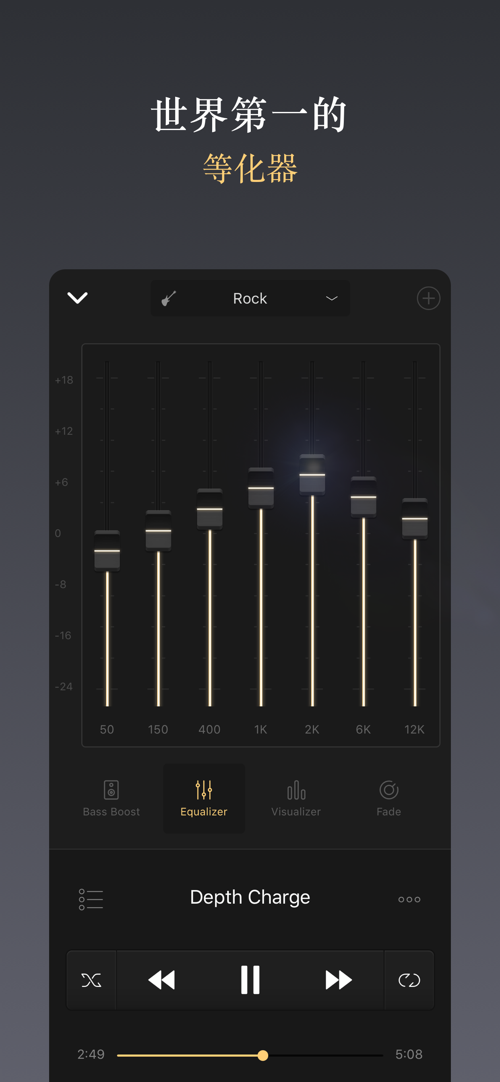Click the 50 frequency label
The image size is (500, 1082).
[x=107, y=730]
